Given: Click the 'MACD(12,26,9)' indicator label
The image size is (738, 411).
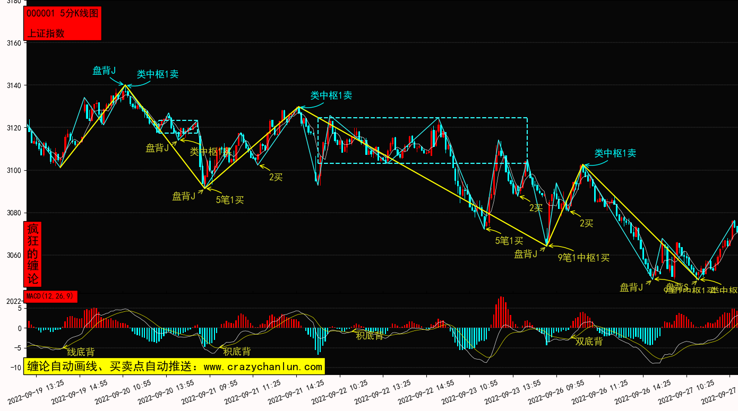Looking at the screenshot, I should click(x=50, y=296).
